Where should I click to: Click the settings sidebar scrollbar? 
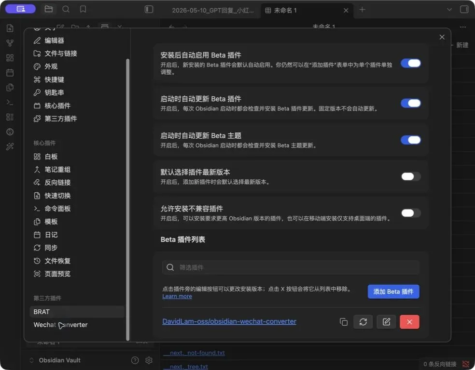coord(127,199)
